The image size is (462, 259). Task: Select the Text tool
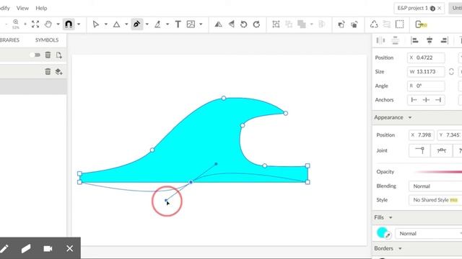point(178,24)
